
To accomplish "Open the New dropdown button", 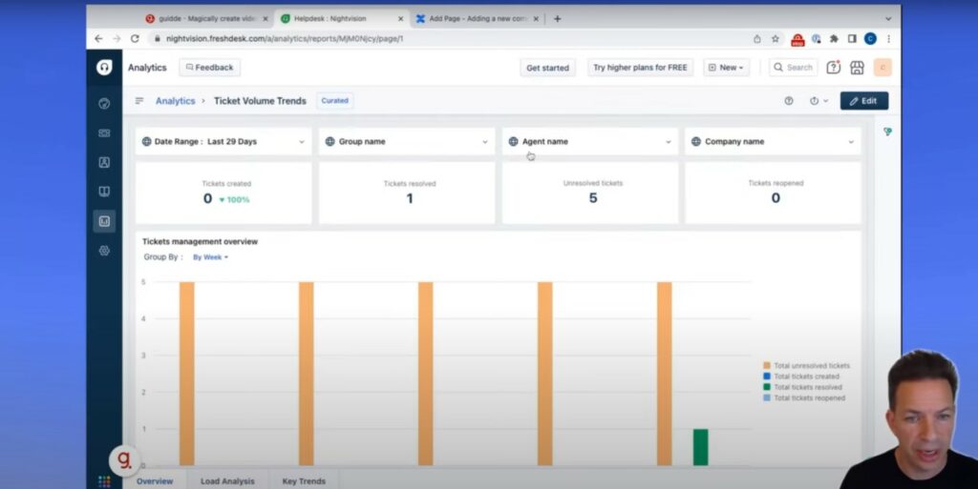I will (727, 67).
